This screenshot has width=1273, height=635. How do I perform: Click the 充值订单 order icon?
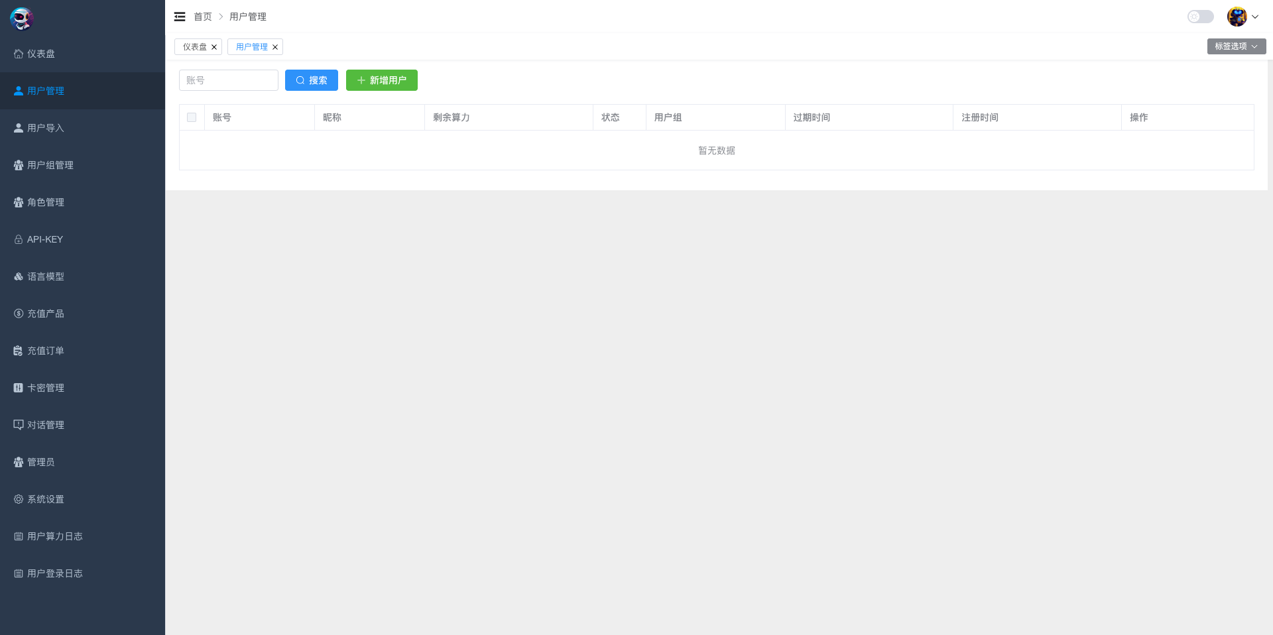click(19, 351)
